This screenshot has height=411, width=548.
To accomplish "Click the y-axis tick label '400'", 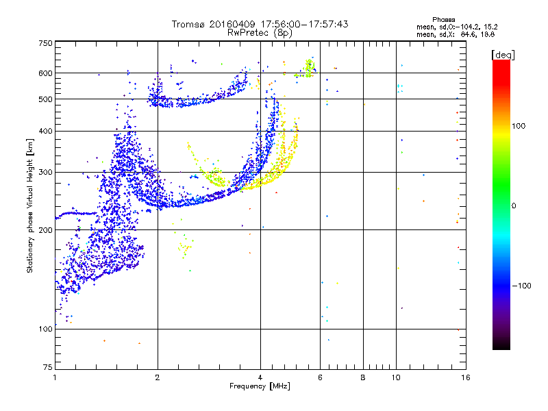I will click(x=45, y=132).
